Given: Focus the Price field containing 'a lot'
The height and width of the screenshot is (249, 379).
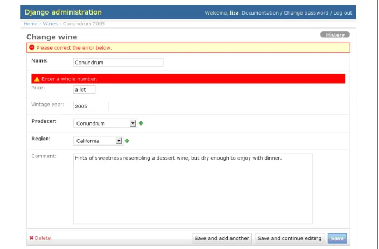Looking at the screenshot, I should click(84, 89).
